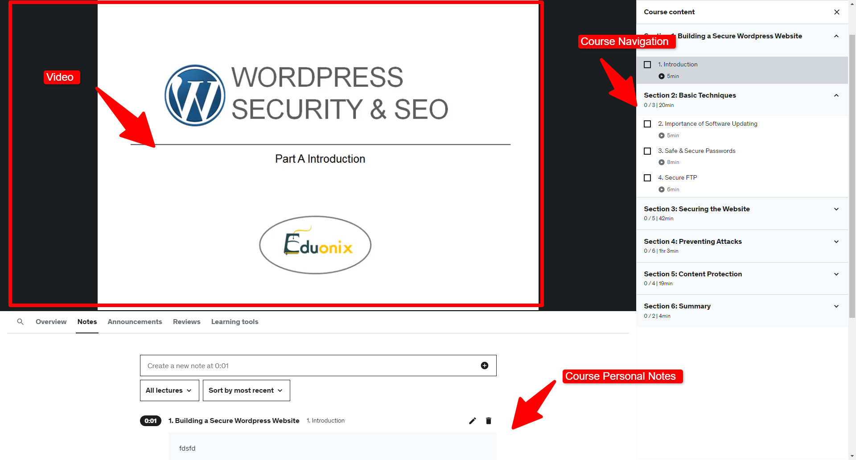
Task: Click '0 / 3 | 20min' section info
Action: coord(659,105)
